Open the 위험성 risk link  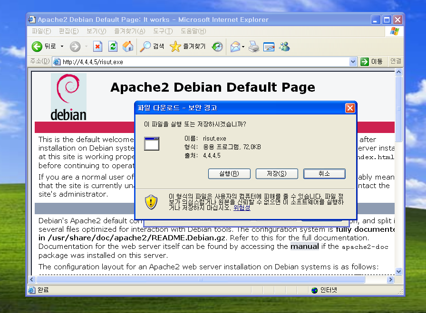tap(242, 208)
